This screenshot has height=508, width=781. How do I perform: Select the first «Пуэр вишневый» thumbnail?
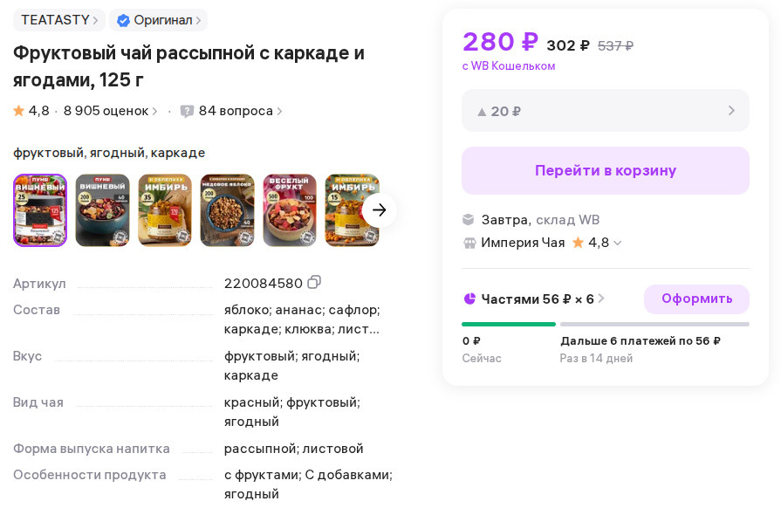pyautogui.click(x=39, y=209)
